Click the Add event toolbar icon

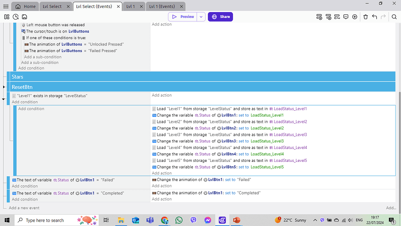[320, 17]
